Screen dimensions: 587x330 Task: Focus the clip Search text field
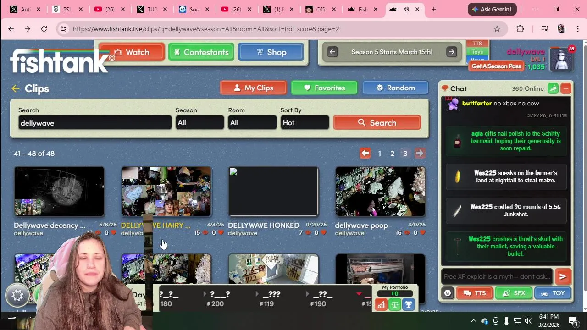[x=95, y=123]
